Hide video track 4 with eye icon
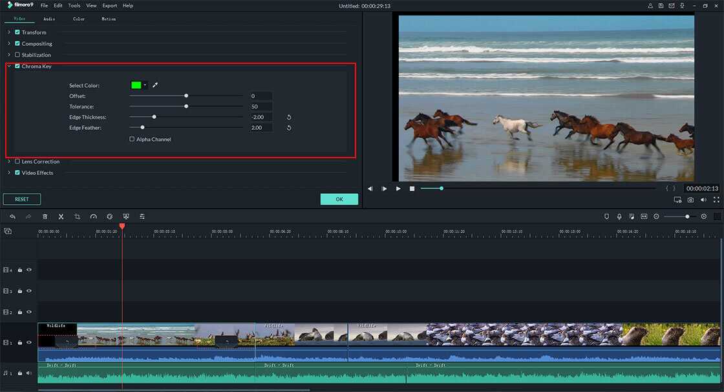724x392 pixels. [29, 270]
